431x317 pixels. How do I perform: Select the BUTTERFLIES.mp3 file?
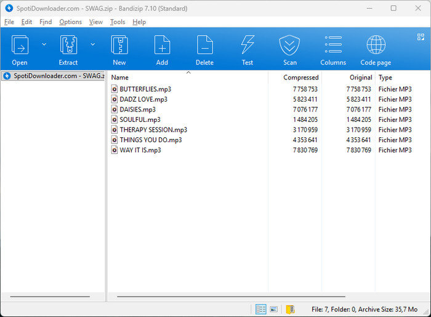[145, 89]
